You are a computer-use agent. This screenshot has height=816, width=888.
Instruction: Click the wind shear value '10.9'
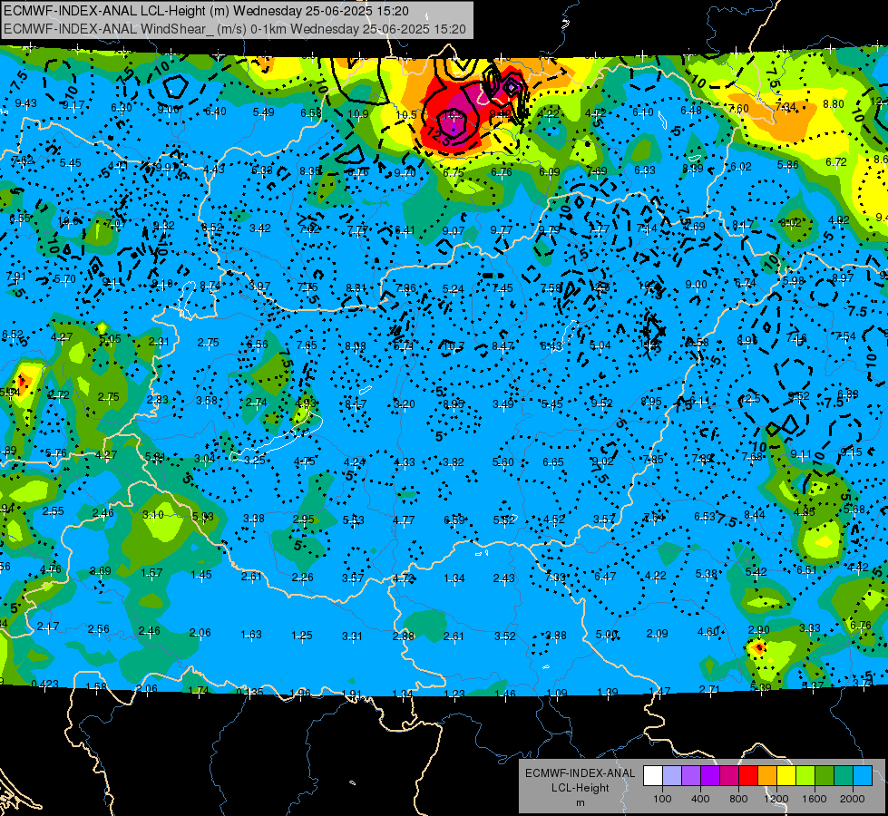pyautogui.click(x=358, y=114)
